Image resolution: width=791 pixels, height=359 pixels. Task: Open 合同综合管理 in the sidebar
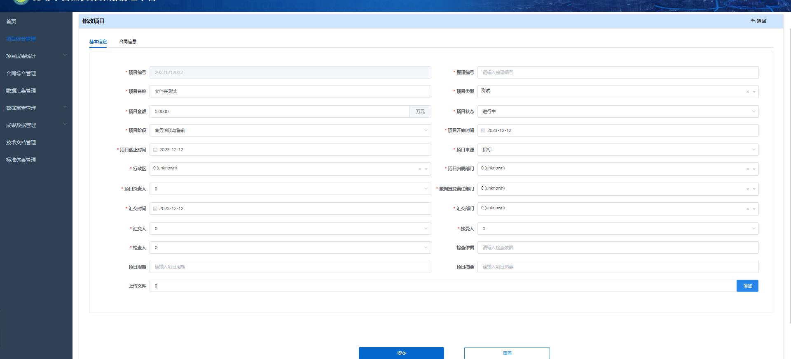(21, 73)
